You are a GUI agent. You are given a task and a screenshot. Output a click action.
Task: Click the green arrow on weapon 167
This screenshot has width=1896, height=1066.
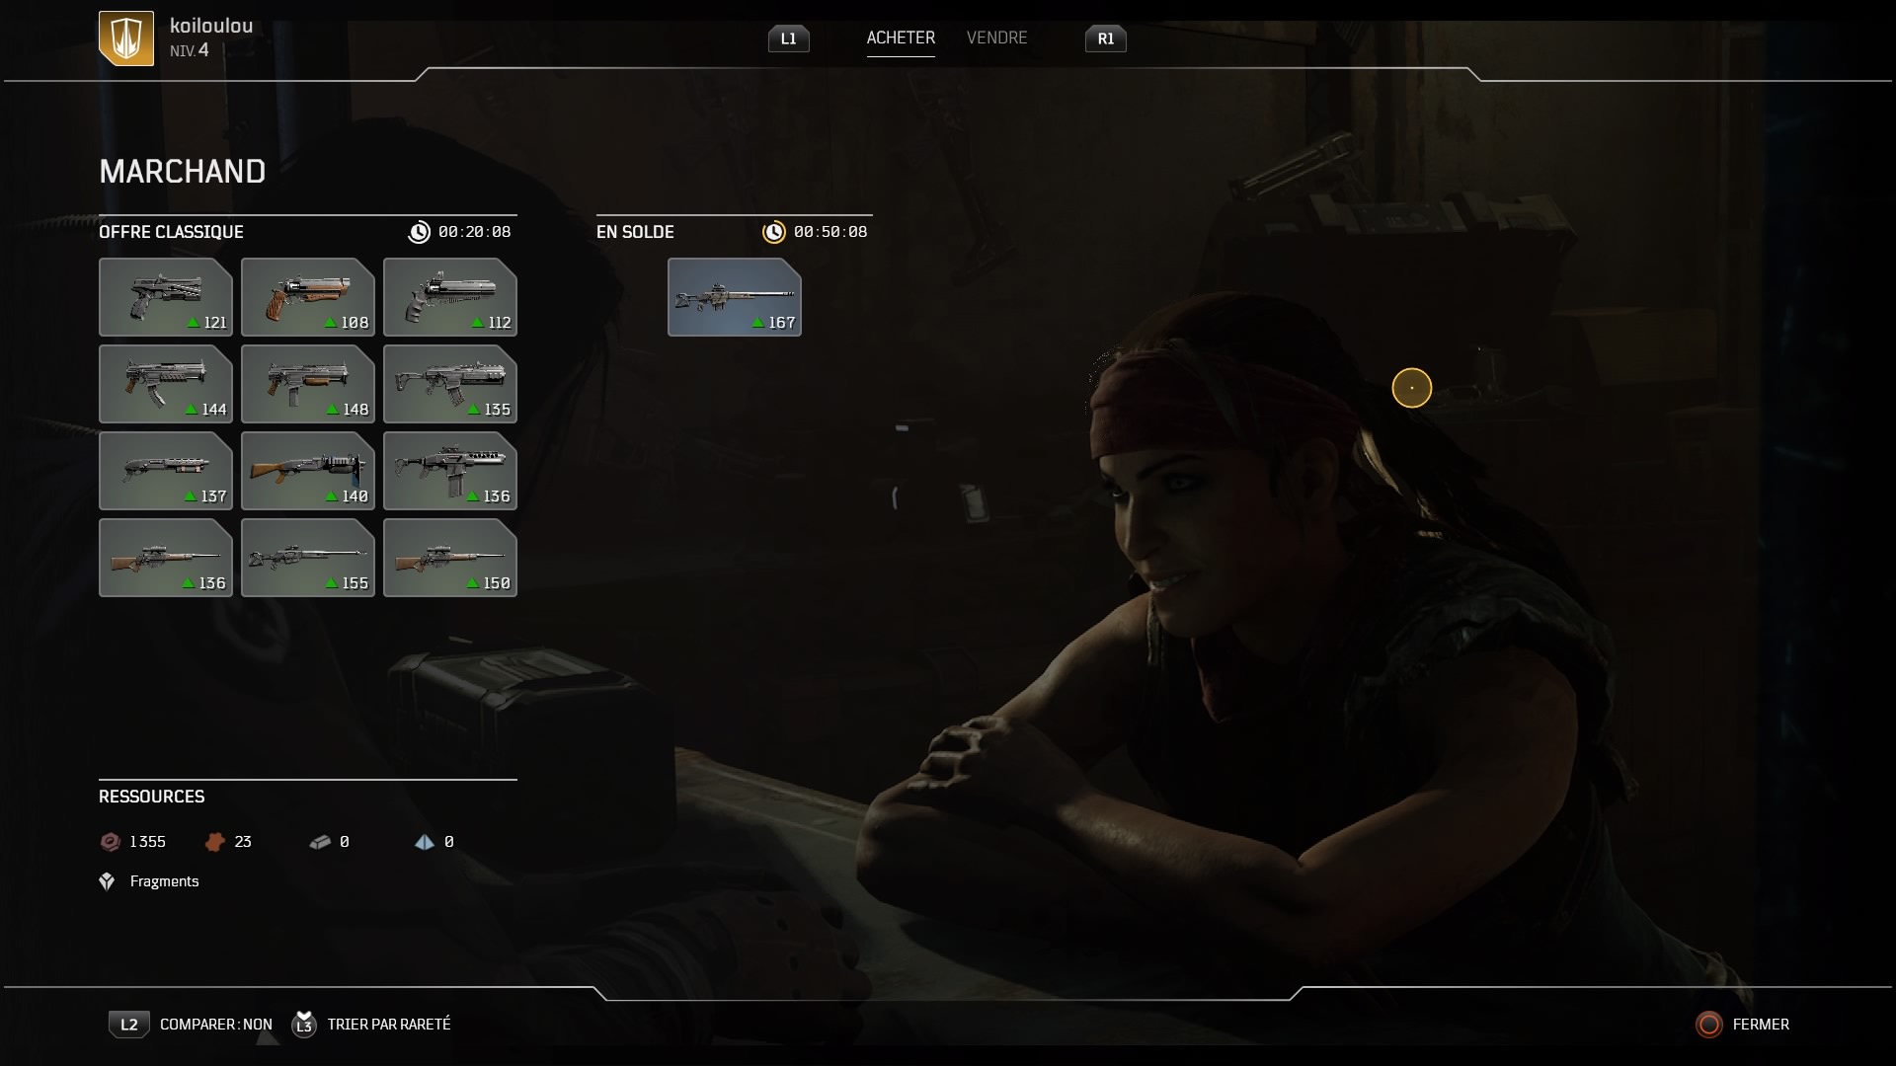[x=758, y=323]
